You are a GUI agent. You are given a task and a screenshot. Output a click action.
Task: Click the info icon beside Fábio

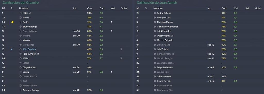pos(21,13)
